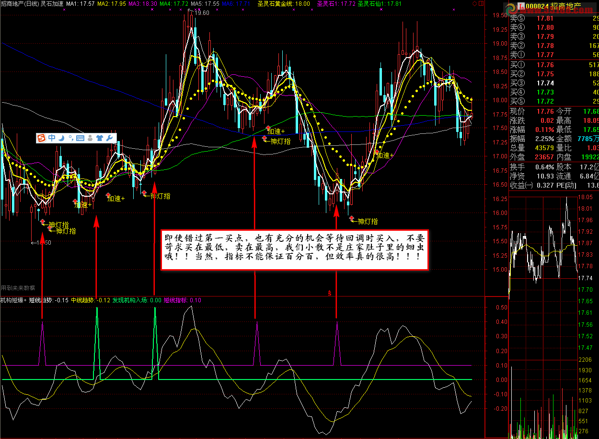Click the 外盘 23657 value
The height and width of the screenshot is (439, 599).
pyautogui.click(x=543, y=157)
